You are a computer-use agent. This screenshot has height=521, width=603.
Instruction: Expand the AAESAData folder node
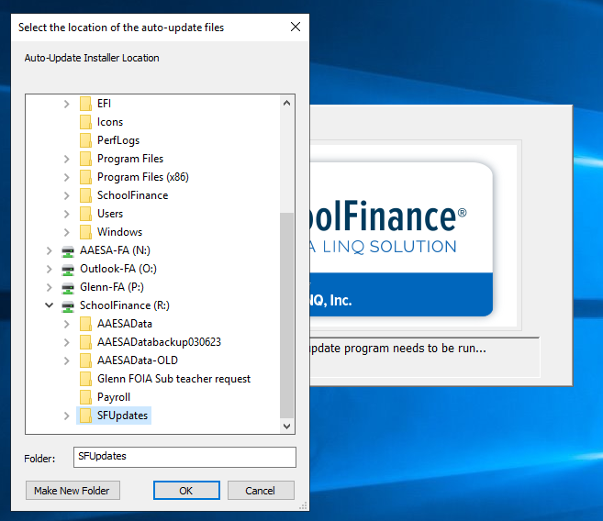tap(66, 324)
